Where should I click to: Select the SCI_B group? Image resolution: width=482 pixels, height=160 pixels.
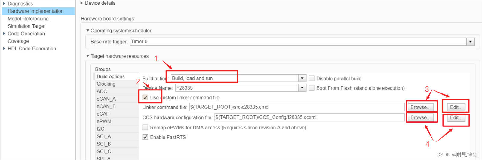click(116, 144)
